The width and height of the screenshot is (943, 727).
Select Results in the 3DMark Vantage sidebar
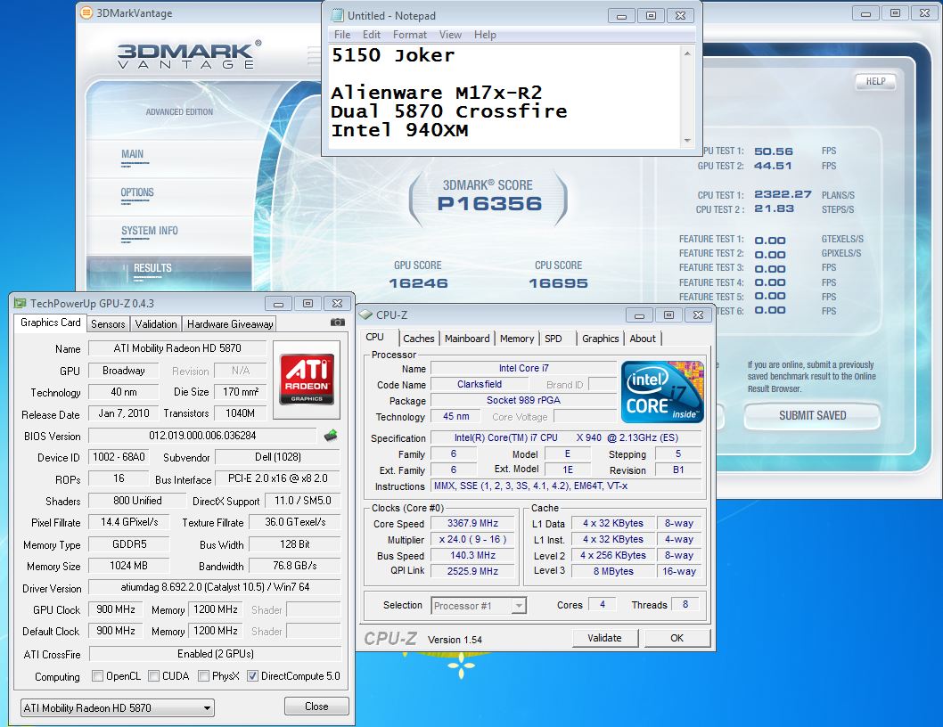(152, 268)
